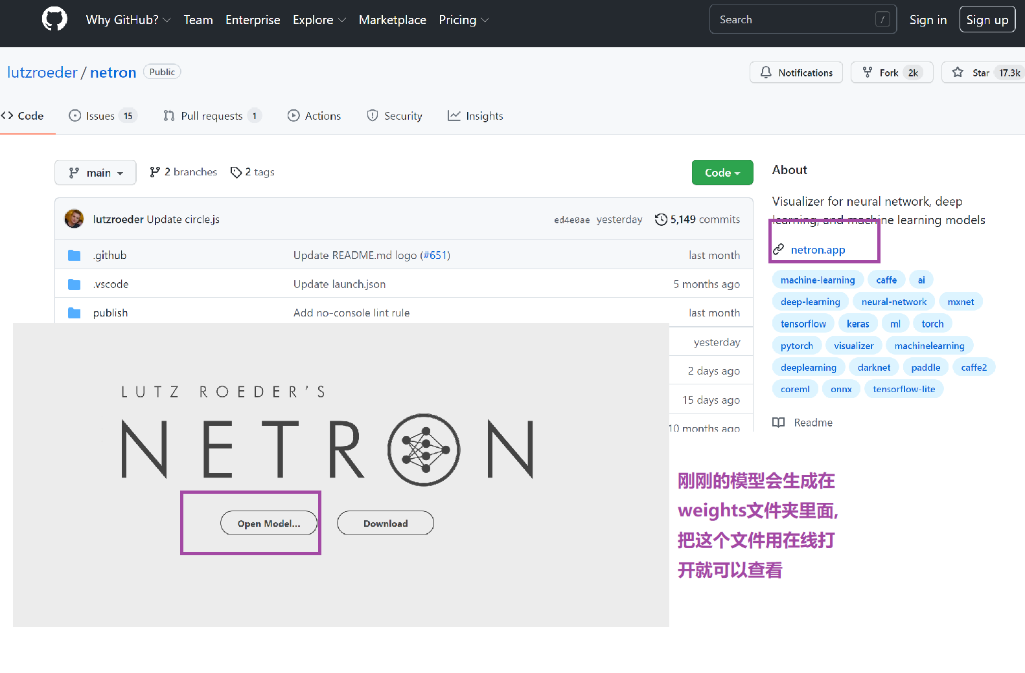This screenshot has height=673, width=1025.
Task: Click the tensorflow topic tag
Action: click(x=803, y=324)
